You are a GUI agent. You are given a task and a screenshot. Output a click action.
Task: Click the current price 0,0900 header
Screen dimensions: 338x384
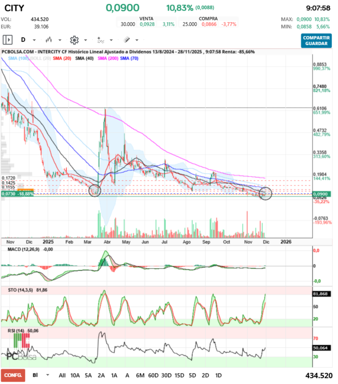123,8
